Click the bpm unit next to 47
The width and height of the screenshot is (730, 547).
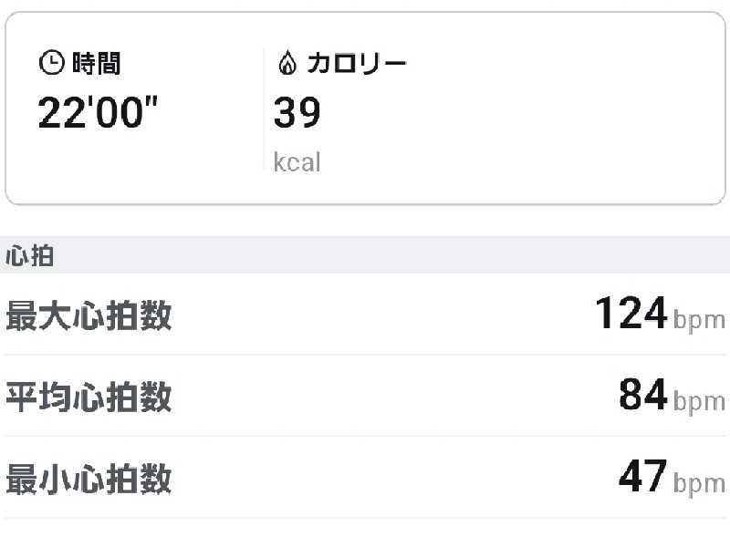click(700, 483)
